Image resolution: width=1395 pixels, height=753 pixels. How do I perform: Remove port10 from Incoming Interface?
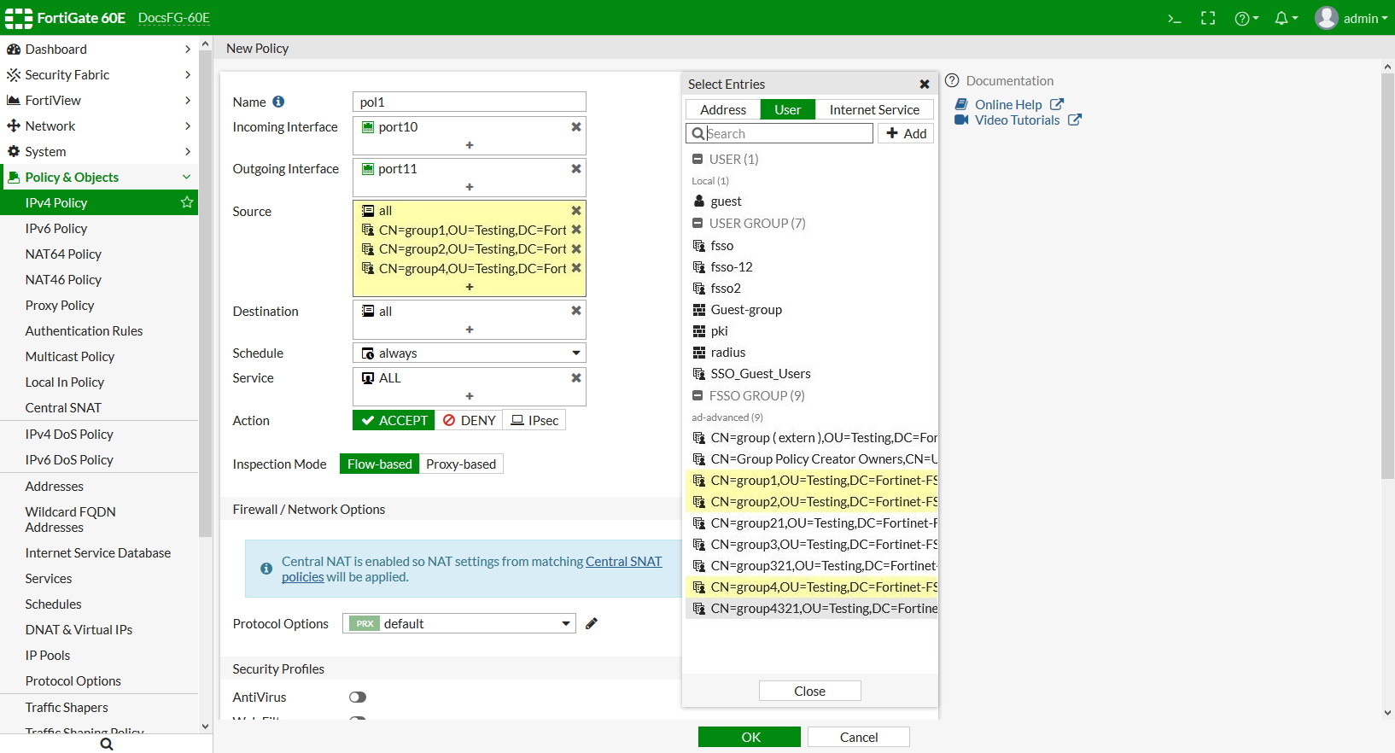[x=576, y=127]
